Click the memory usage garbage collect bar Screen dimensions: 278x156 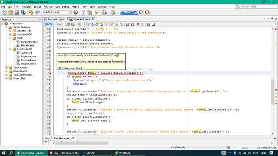point(129,12)
